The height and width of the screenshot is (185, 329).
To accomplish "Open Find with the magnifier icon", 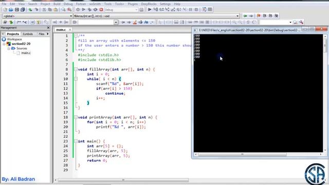I will [63, 10].
